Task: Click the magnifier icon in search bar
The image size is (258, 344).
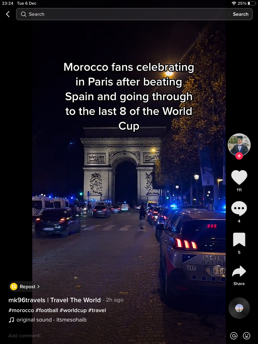Action: (24, 14)
